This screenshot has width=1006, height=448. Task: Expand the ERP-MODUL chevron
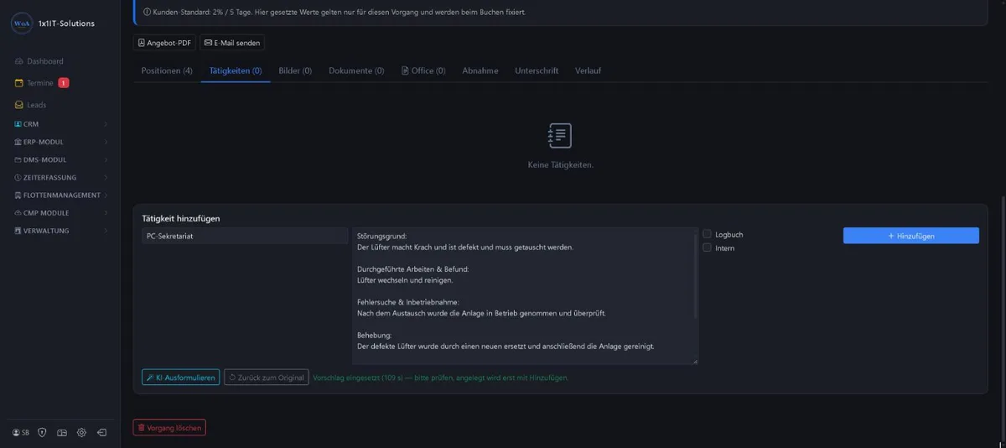[106, 142]
